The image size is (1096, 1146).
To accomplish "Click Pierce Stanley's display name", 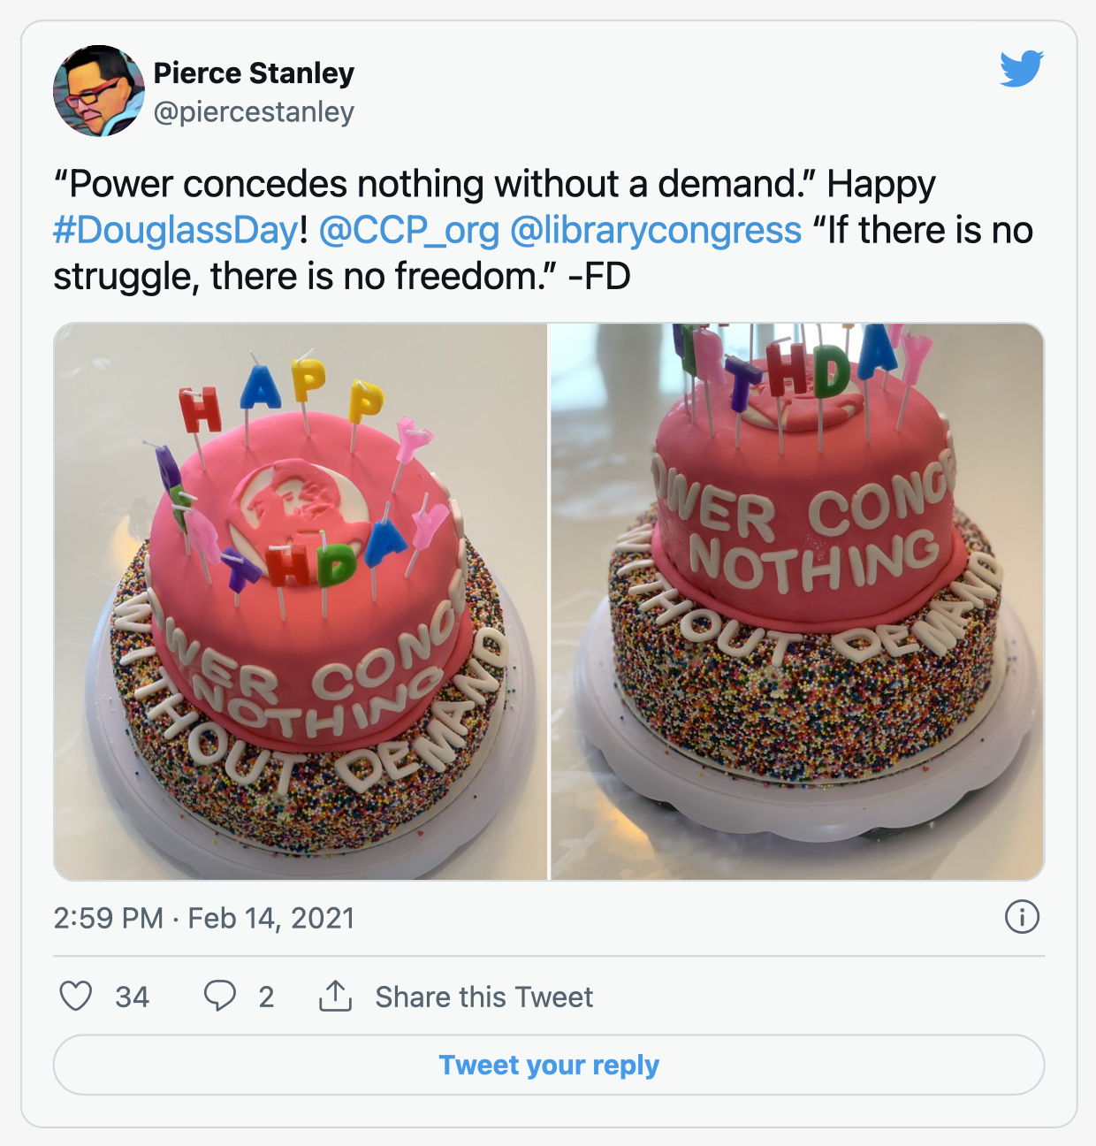I will click(255, 73).
